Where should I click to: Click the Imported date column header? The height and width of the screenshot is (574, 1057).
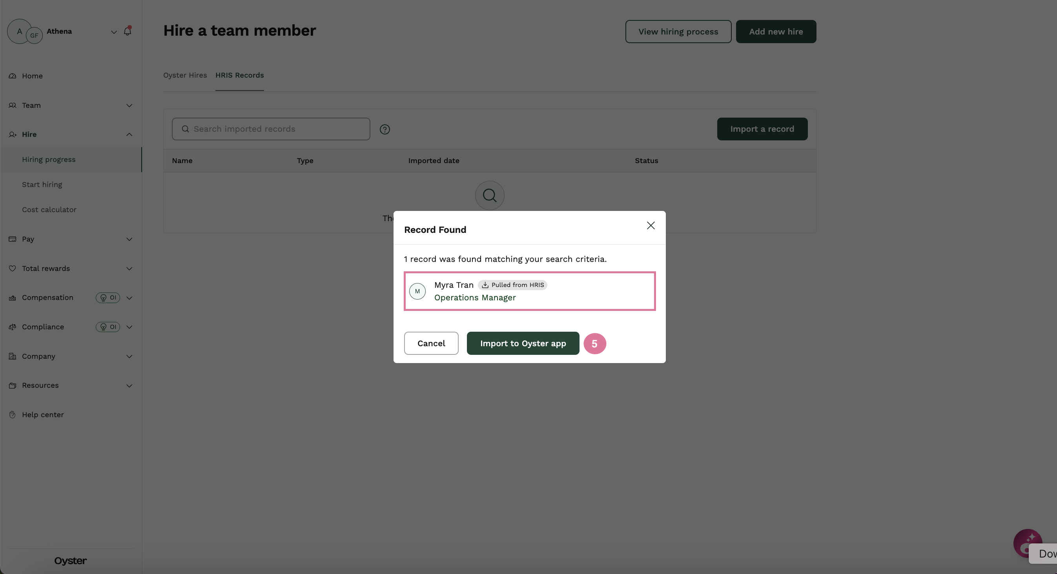tap(434, 161)
